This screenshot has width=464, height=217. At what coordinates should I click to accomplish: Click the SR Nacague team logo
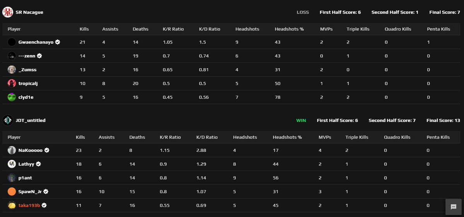8,12
